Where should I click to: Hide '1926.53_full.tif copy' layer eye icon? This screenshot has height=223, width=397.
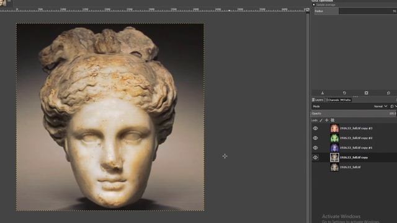point(315,157)
